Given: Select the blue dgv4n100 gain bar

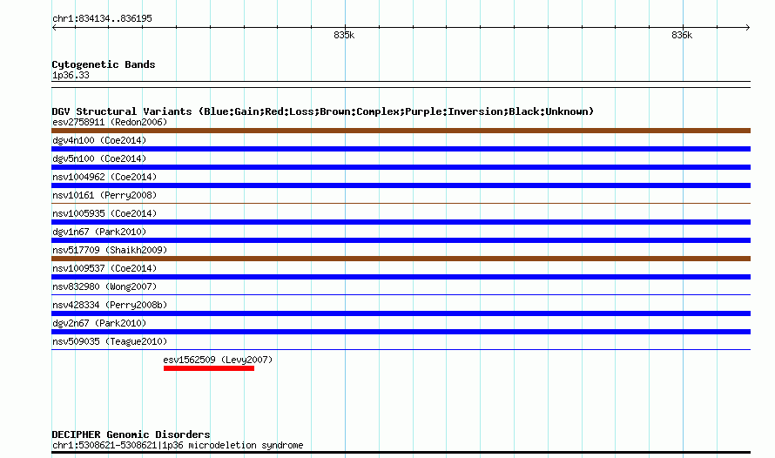Looking at the screenshot, I should [401, 149].
